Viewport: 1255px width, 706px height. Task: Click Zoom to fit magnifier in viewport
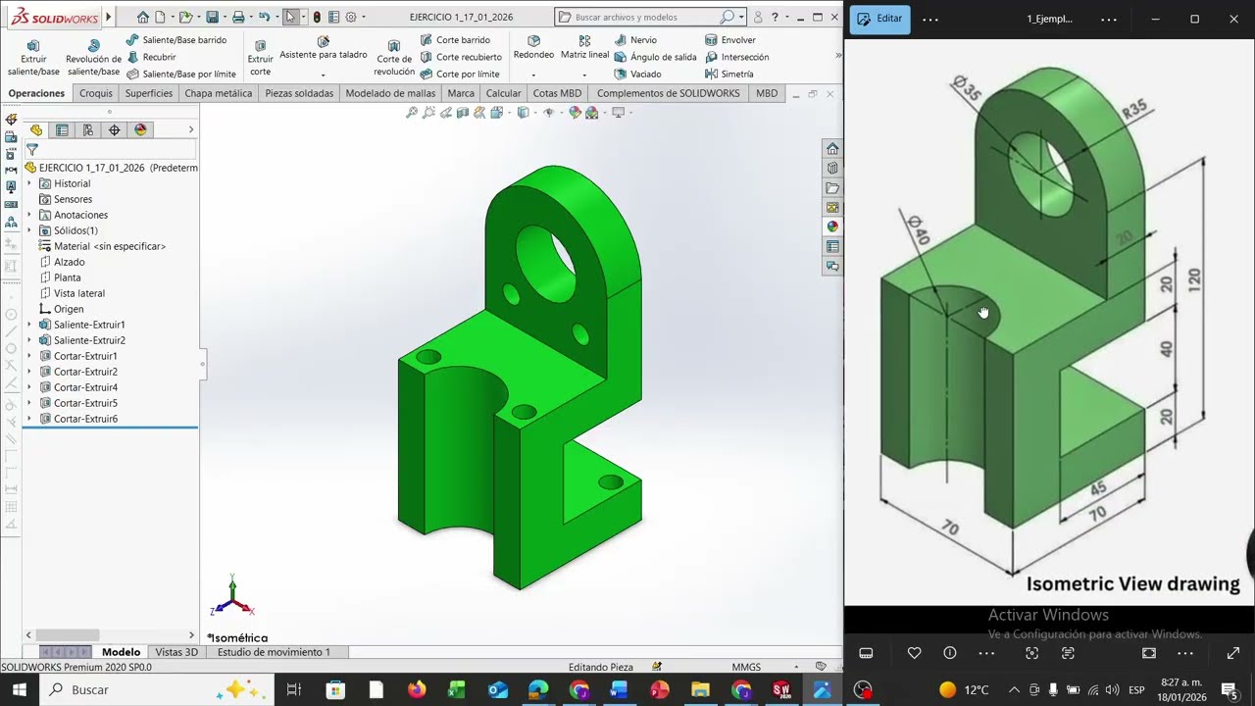pyautogui.click(x=412, y=113)
